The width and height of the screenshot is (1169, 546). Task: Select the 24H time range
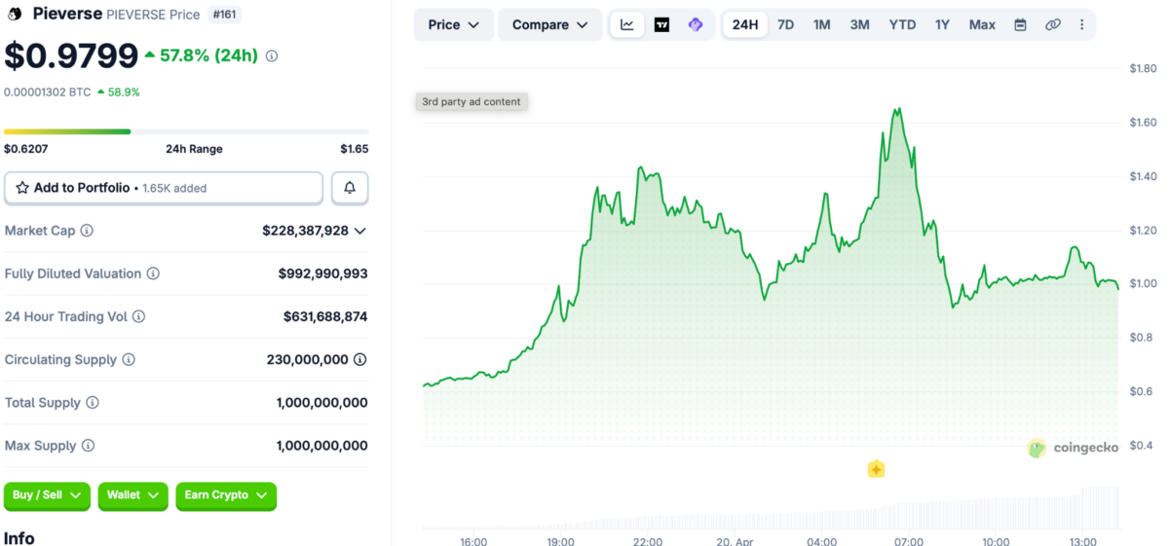click(745, 24)
